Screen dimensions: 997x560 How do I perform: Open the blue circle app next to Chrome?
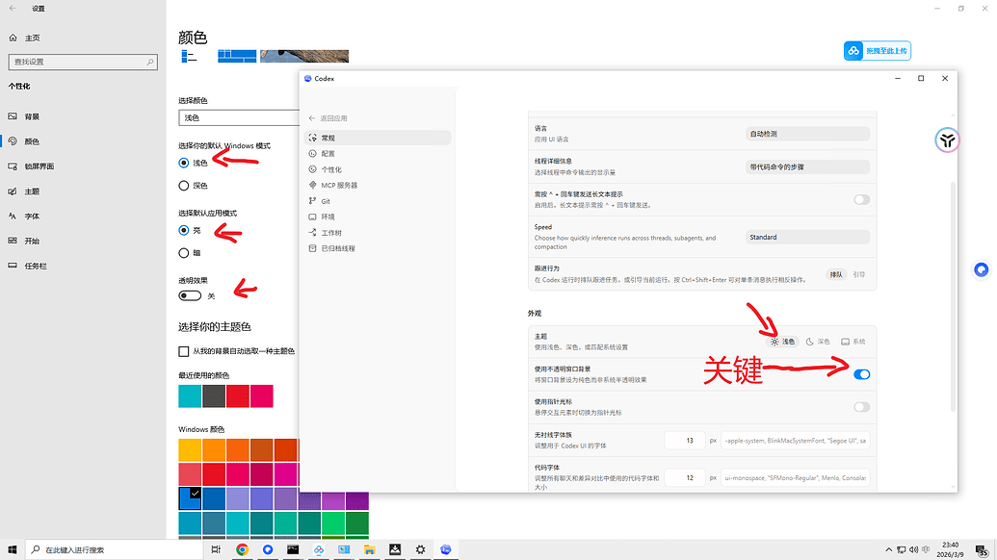coord(267,549)
